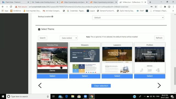This screenshot has width=176, height=99.
Task: Click the Eduworx theme thumbnail
Action: (85, 60)
